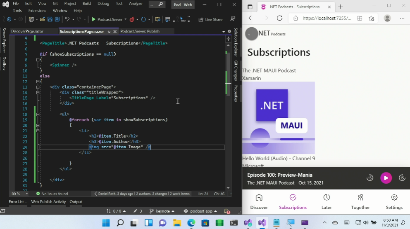Open the Git Changes side tab
This screenshot has height=229, width=410.
[x=236, y=70]
